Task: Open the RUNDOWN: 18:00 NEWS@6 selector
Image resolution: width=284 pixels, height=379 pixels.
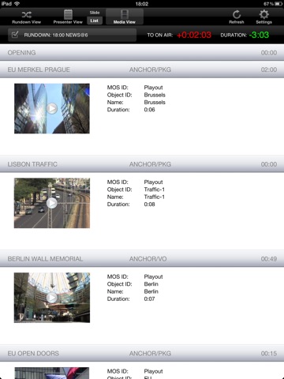Action: click(72, 35)
